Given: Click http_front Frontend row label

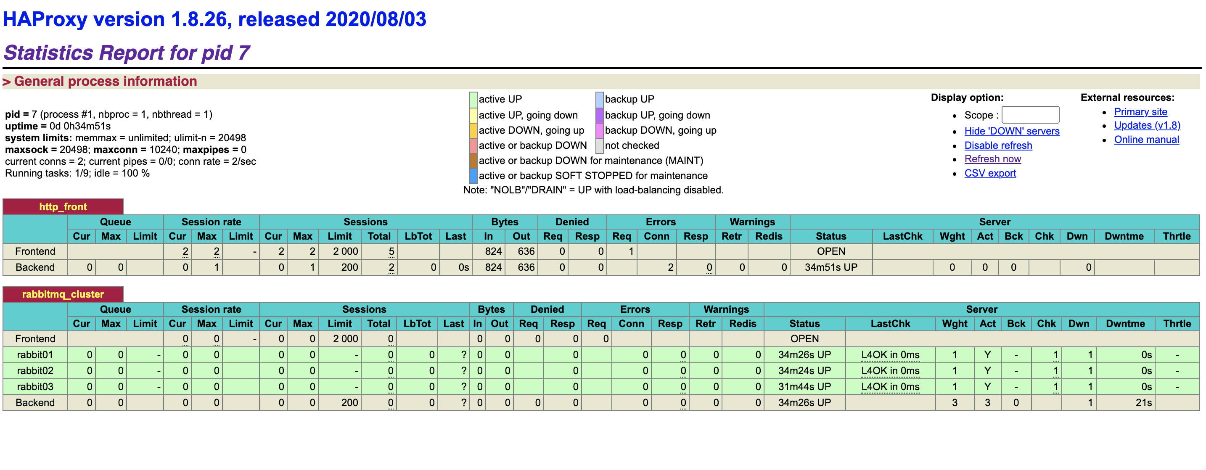Looking at the screenshot, I should pos(35,251).
